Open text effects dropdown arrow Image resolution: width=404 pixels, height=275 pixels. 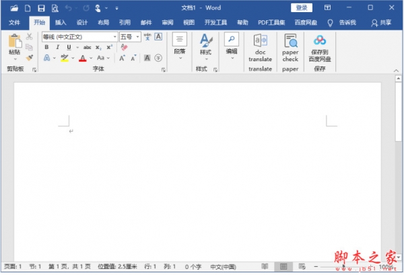pos(55,58)
